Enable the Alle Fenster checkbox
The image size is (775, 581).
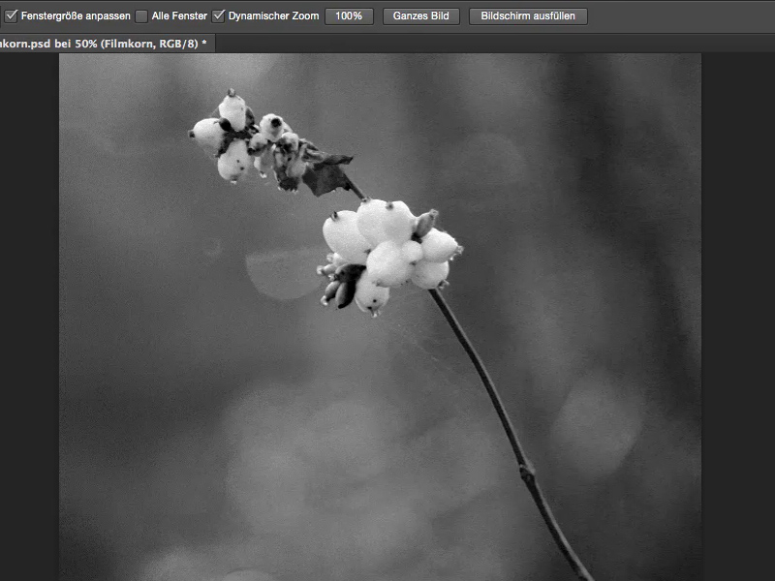[x=141, y=15]
